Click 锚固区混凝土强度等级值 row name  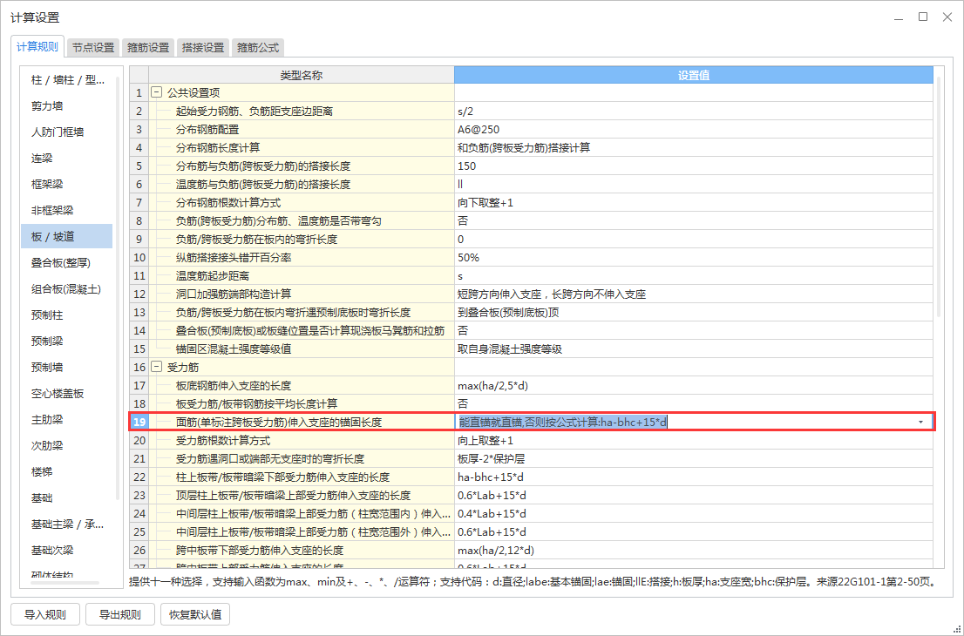pyautogui.click(x=233, y=349)
